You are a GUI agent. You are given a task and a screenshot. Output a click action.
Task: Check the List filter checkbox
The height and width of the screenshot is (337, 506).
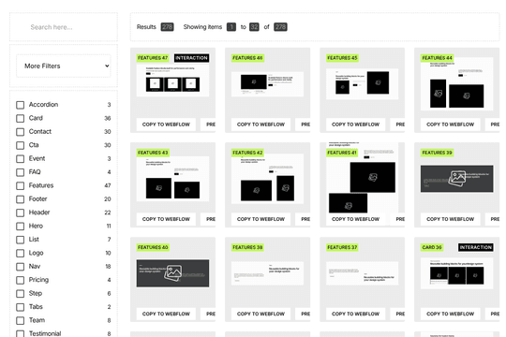point(20,240)
